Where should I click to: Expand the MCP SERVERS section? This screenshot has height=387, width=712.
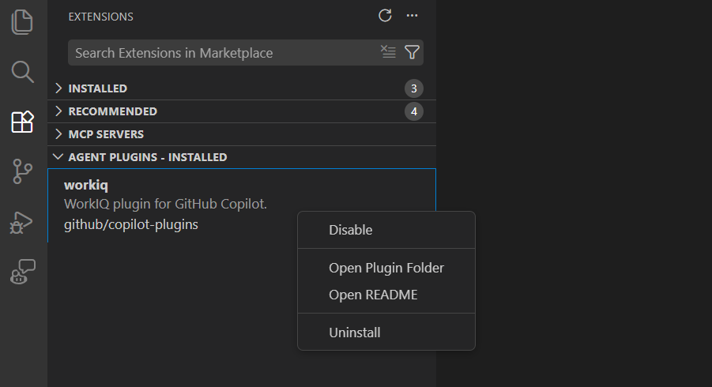[242, 134]
